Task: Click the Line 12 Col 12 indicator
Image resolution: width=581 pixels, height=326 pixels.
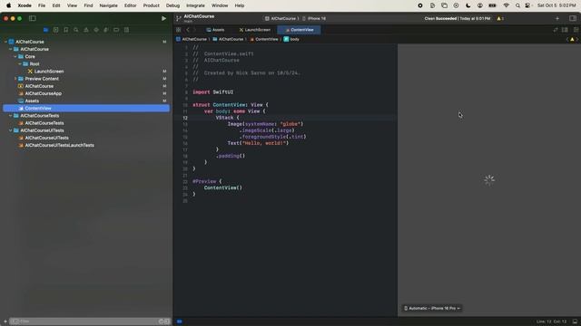Action: tap(551, 321)
